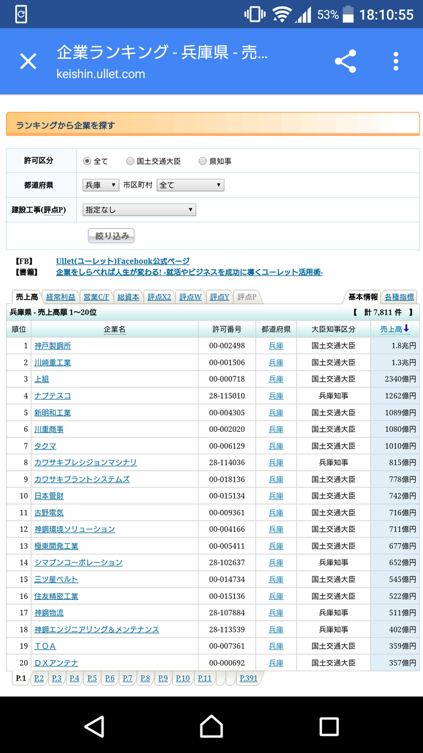Select the 県知事 radio button
This screenshot has height=753, width=423.
pos(203,161)
